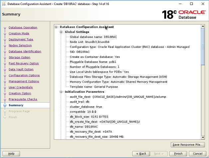209x158 pixels.
Task: Click scrollbar down arrow in summary pane
Action: tap(203, 137)
